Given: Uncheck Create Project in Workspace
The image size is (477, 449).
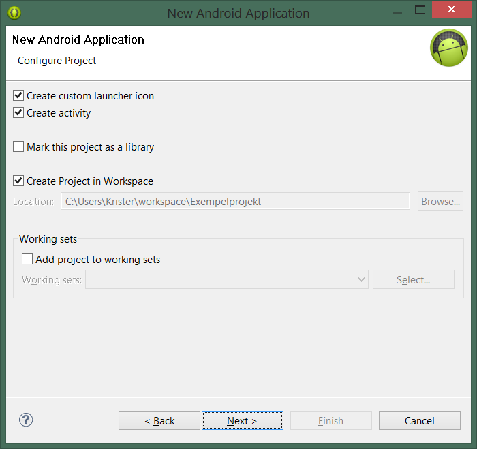Looking at the screenshot, I should [x=18, y=181].
